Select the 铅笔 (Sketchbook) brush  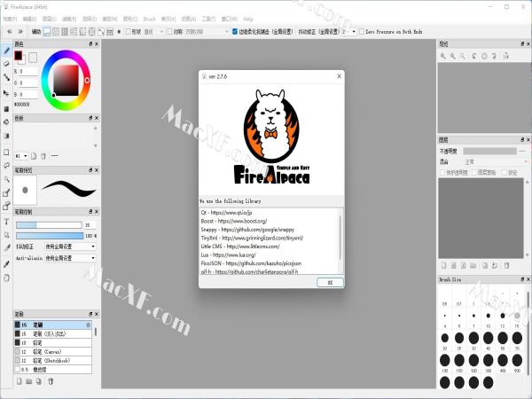(x=53, y=360)
